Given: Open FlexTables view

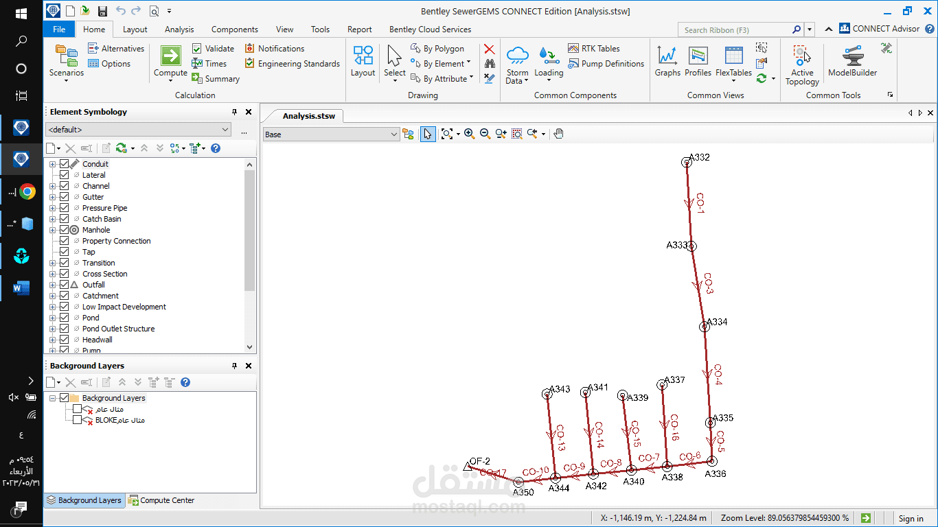Looking at the screenshot, I should pyautogui.click(x=733, y=62).
